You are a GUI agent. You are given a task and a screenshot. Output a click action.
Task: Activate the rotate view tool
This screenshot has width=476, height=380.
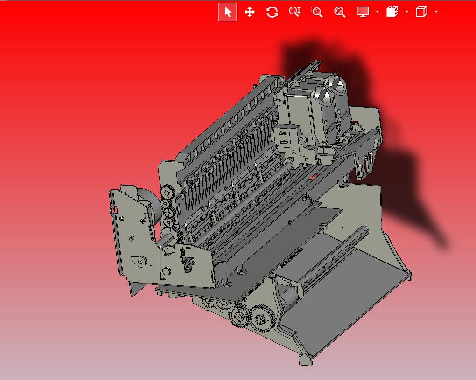(272, 12)
